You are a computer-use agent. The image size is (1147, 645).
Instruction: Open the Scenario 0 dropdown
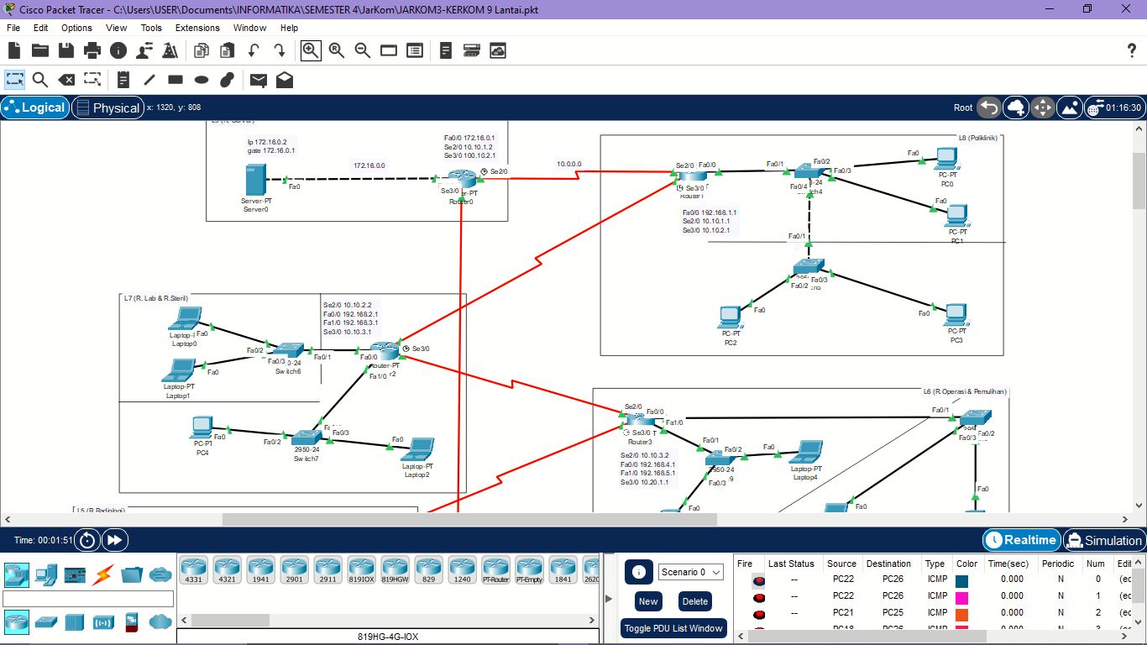691,572
